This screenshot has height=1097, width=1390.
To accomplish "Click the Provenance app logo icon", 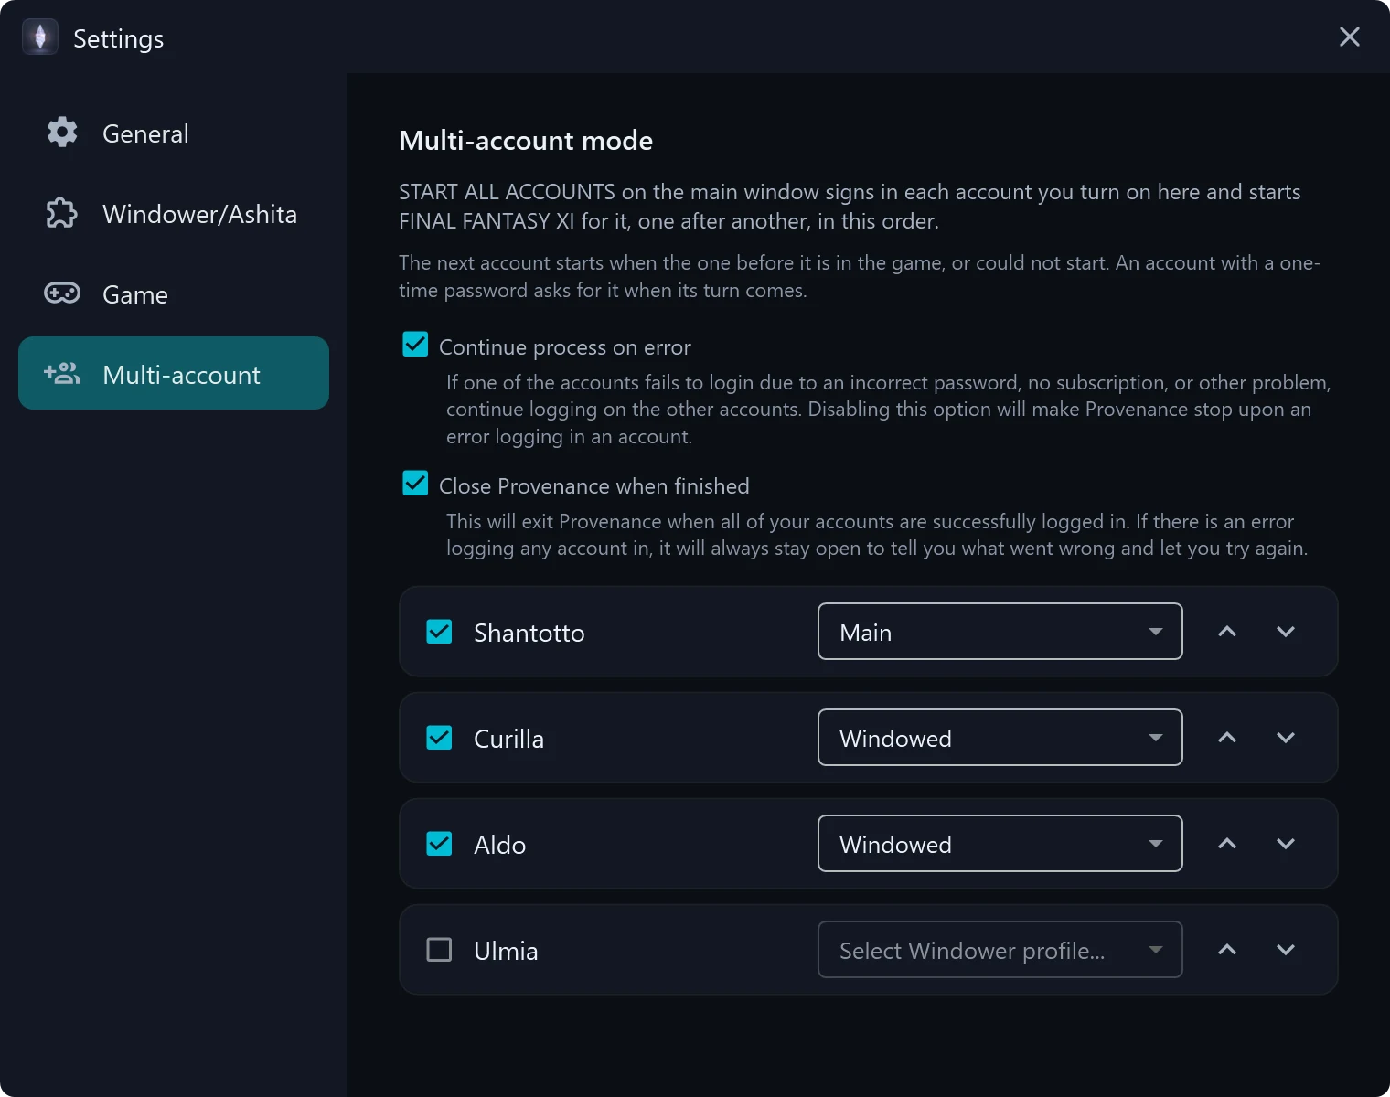I will click(40, 37).
